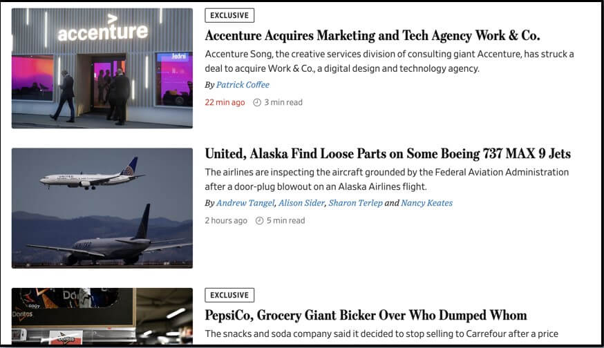Open the Boeing airplanes article thumbnail

click(x=102, y=208)
